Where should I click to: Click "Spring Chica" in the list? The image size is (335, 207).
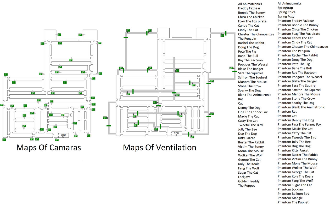point(287,12)
